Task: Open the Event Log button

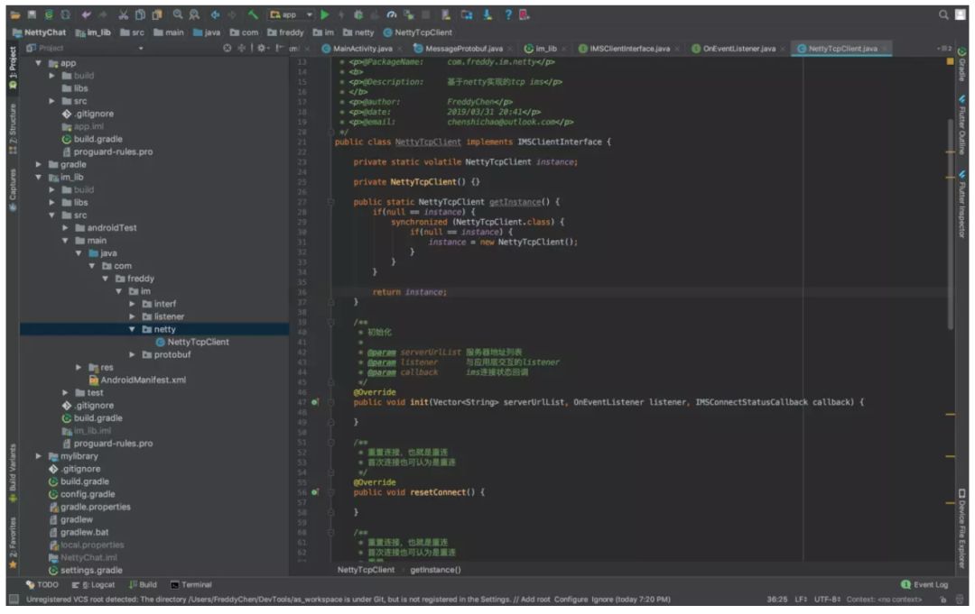Action: [x=924, y=584]
